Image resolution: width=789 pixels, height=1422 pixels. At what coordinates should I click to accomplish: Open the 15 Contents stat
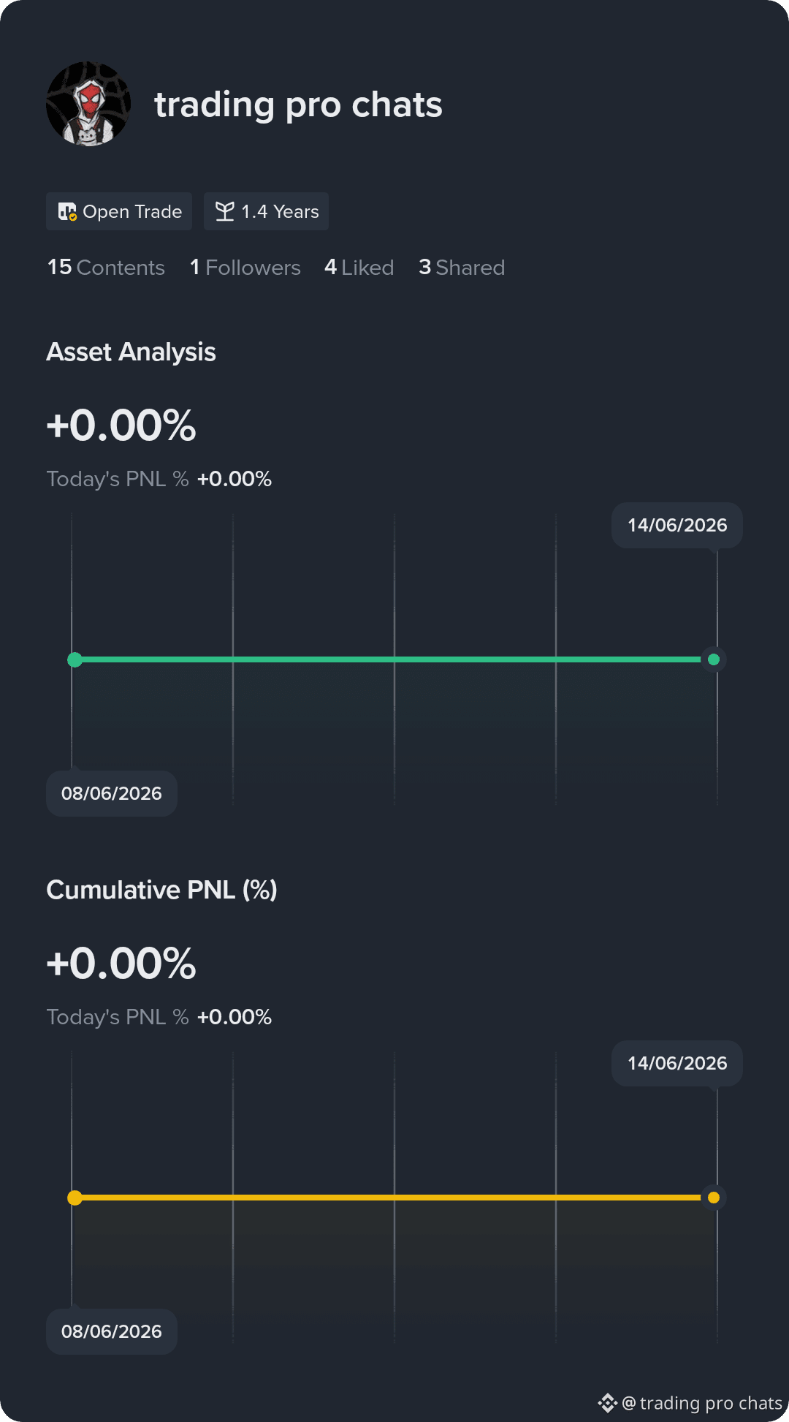coord(106,268)
